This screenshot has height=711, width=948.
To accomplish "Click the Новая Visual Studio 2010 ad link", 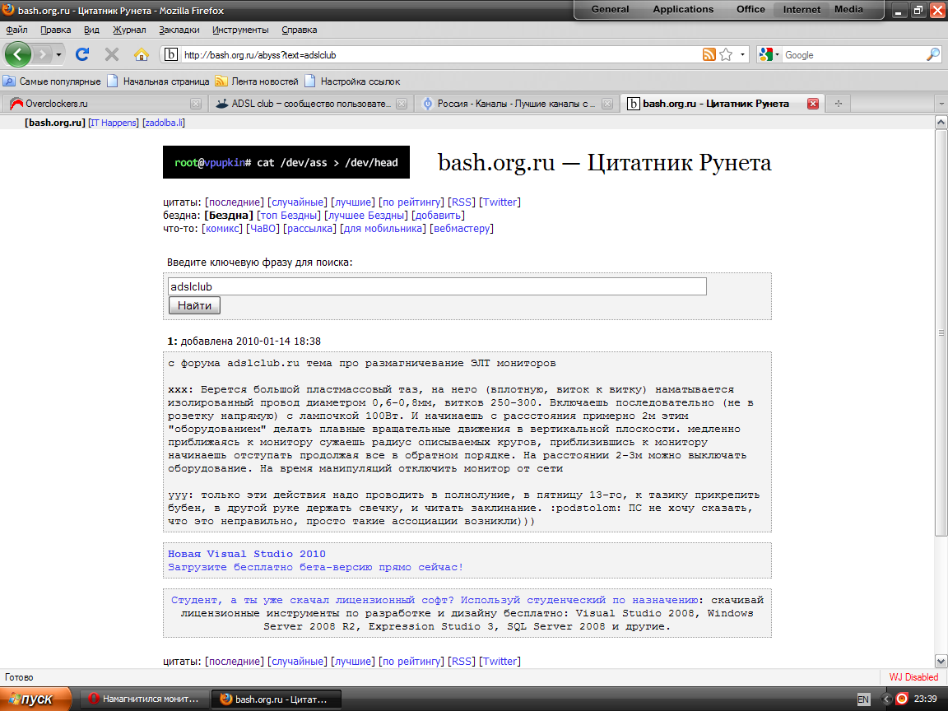I will coord(247,554).
